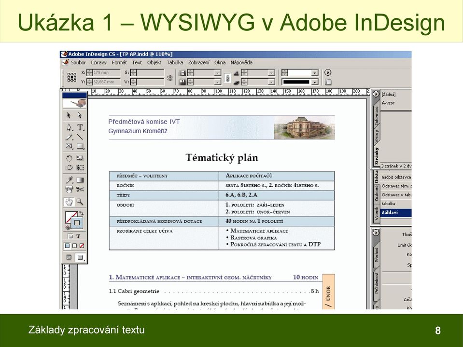Select the Free Transform tool

click(80, 167)
